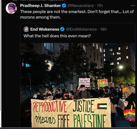This screenshot has height=129, width=137.
Task: Click the End Wokeness profile avatar
Action: 26,29
